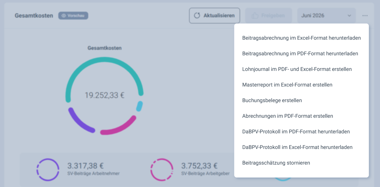
Task: Open the three-dot more options menu
Action: click(365, 16)
